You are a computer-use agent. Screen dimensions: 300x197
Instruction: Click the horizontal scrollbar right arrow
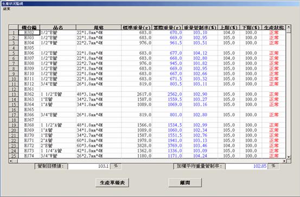pyautogui.click(x=284, y=161)
